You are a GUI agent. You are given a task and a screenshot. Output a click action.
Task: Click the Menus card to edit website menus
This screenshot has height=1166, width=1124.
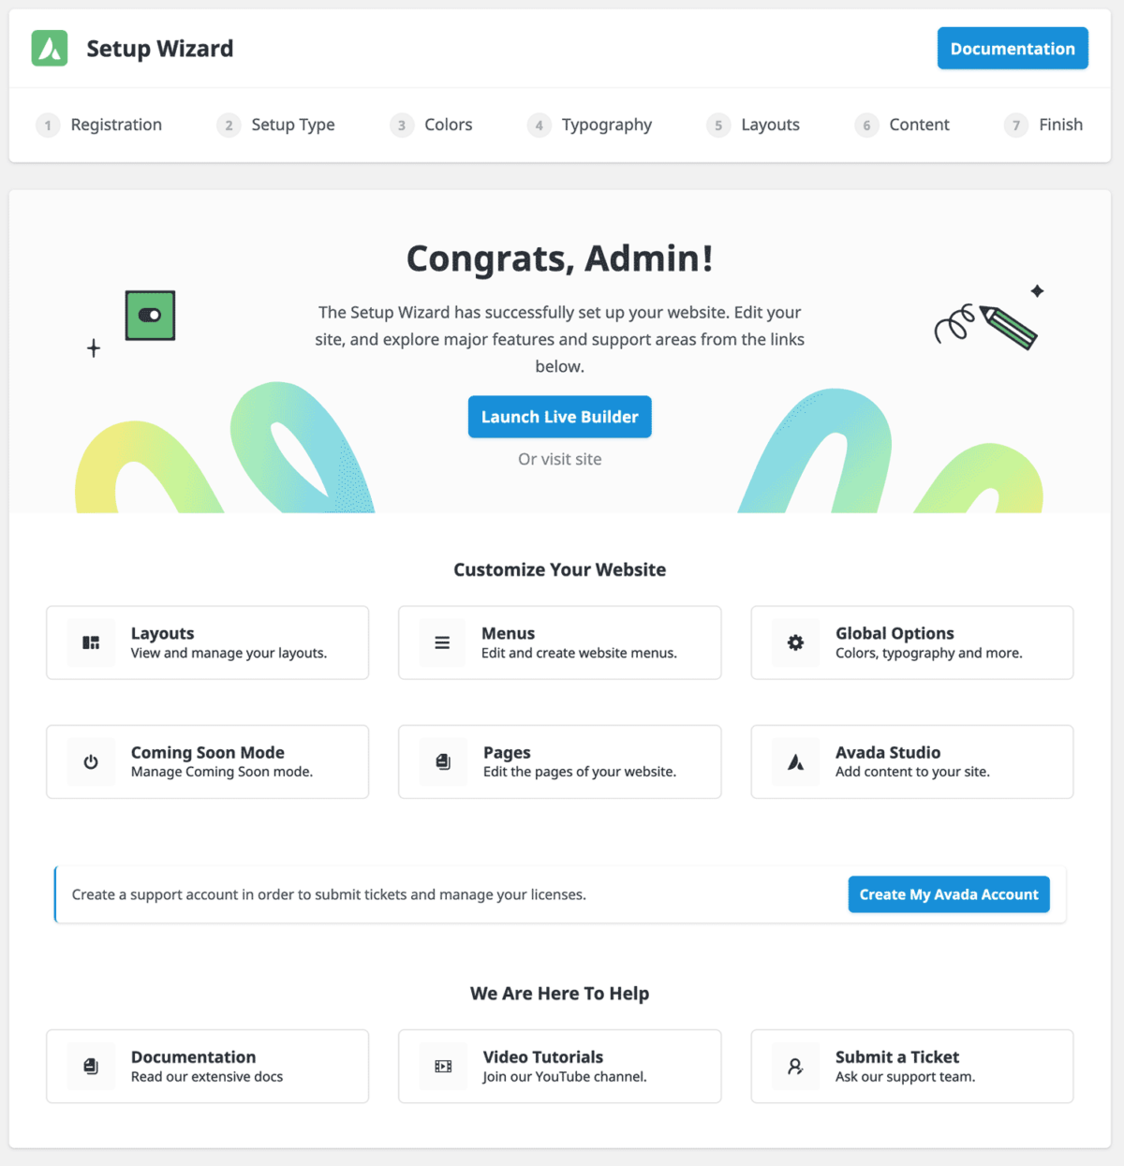pyautogui.click(x=559, y=642)
